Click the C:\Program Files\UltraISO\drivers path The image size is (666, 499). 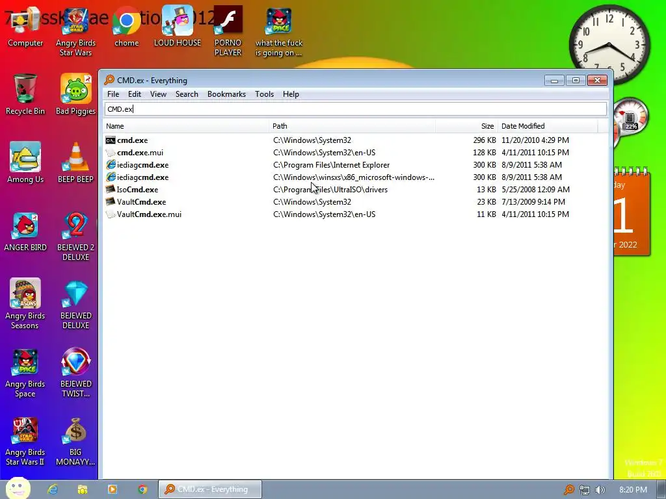[330, 190]
